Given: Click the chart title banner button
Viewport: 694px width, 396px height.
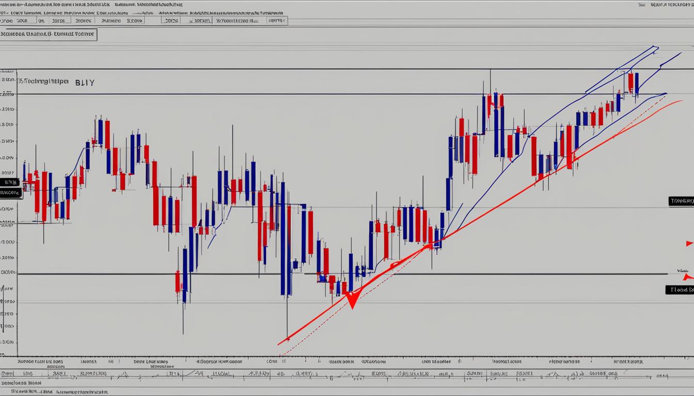Looking at the screenshot, I should tap(49, 34).
